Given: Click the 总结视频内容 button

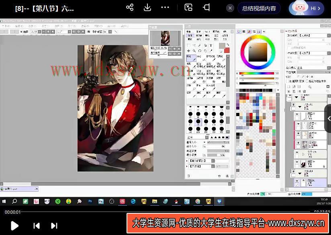Looking at the screenshot, I should coord(259,8).
